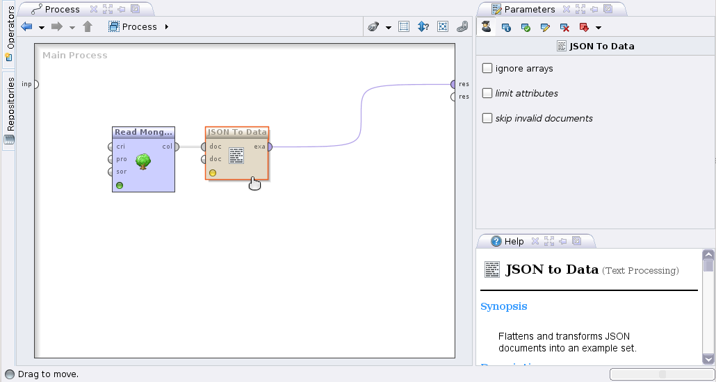Open the back history dropdown arrow
Screen dimensions: 716x382
tap(42, 28)
